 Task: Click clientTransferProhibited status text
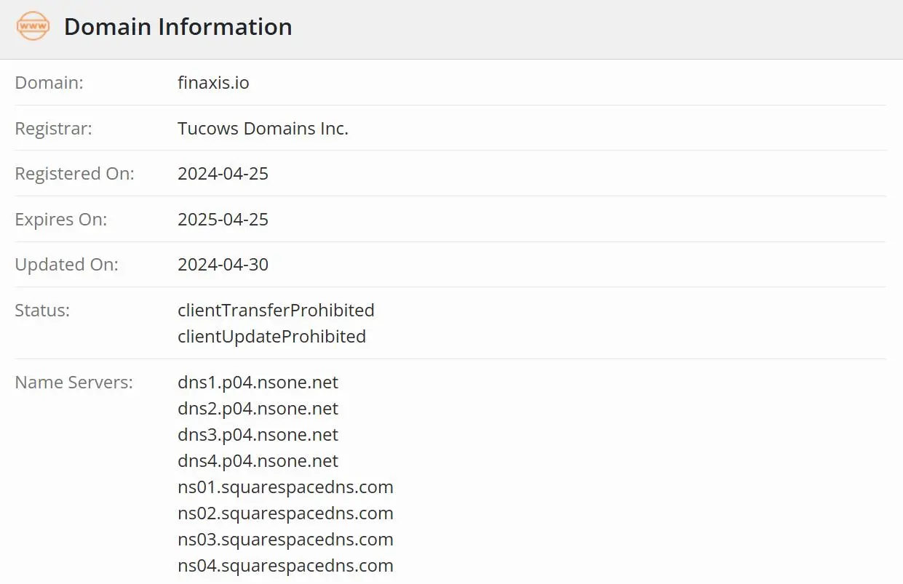click(276, 311)
